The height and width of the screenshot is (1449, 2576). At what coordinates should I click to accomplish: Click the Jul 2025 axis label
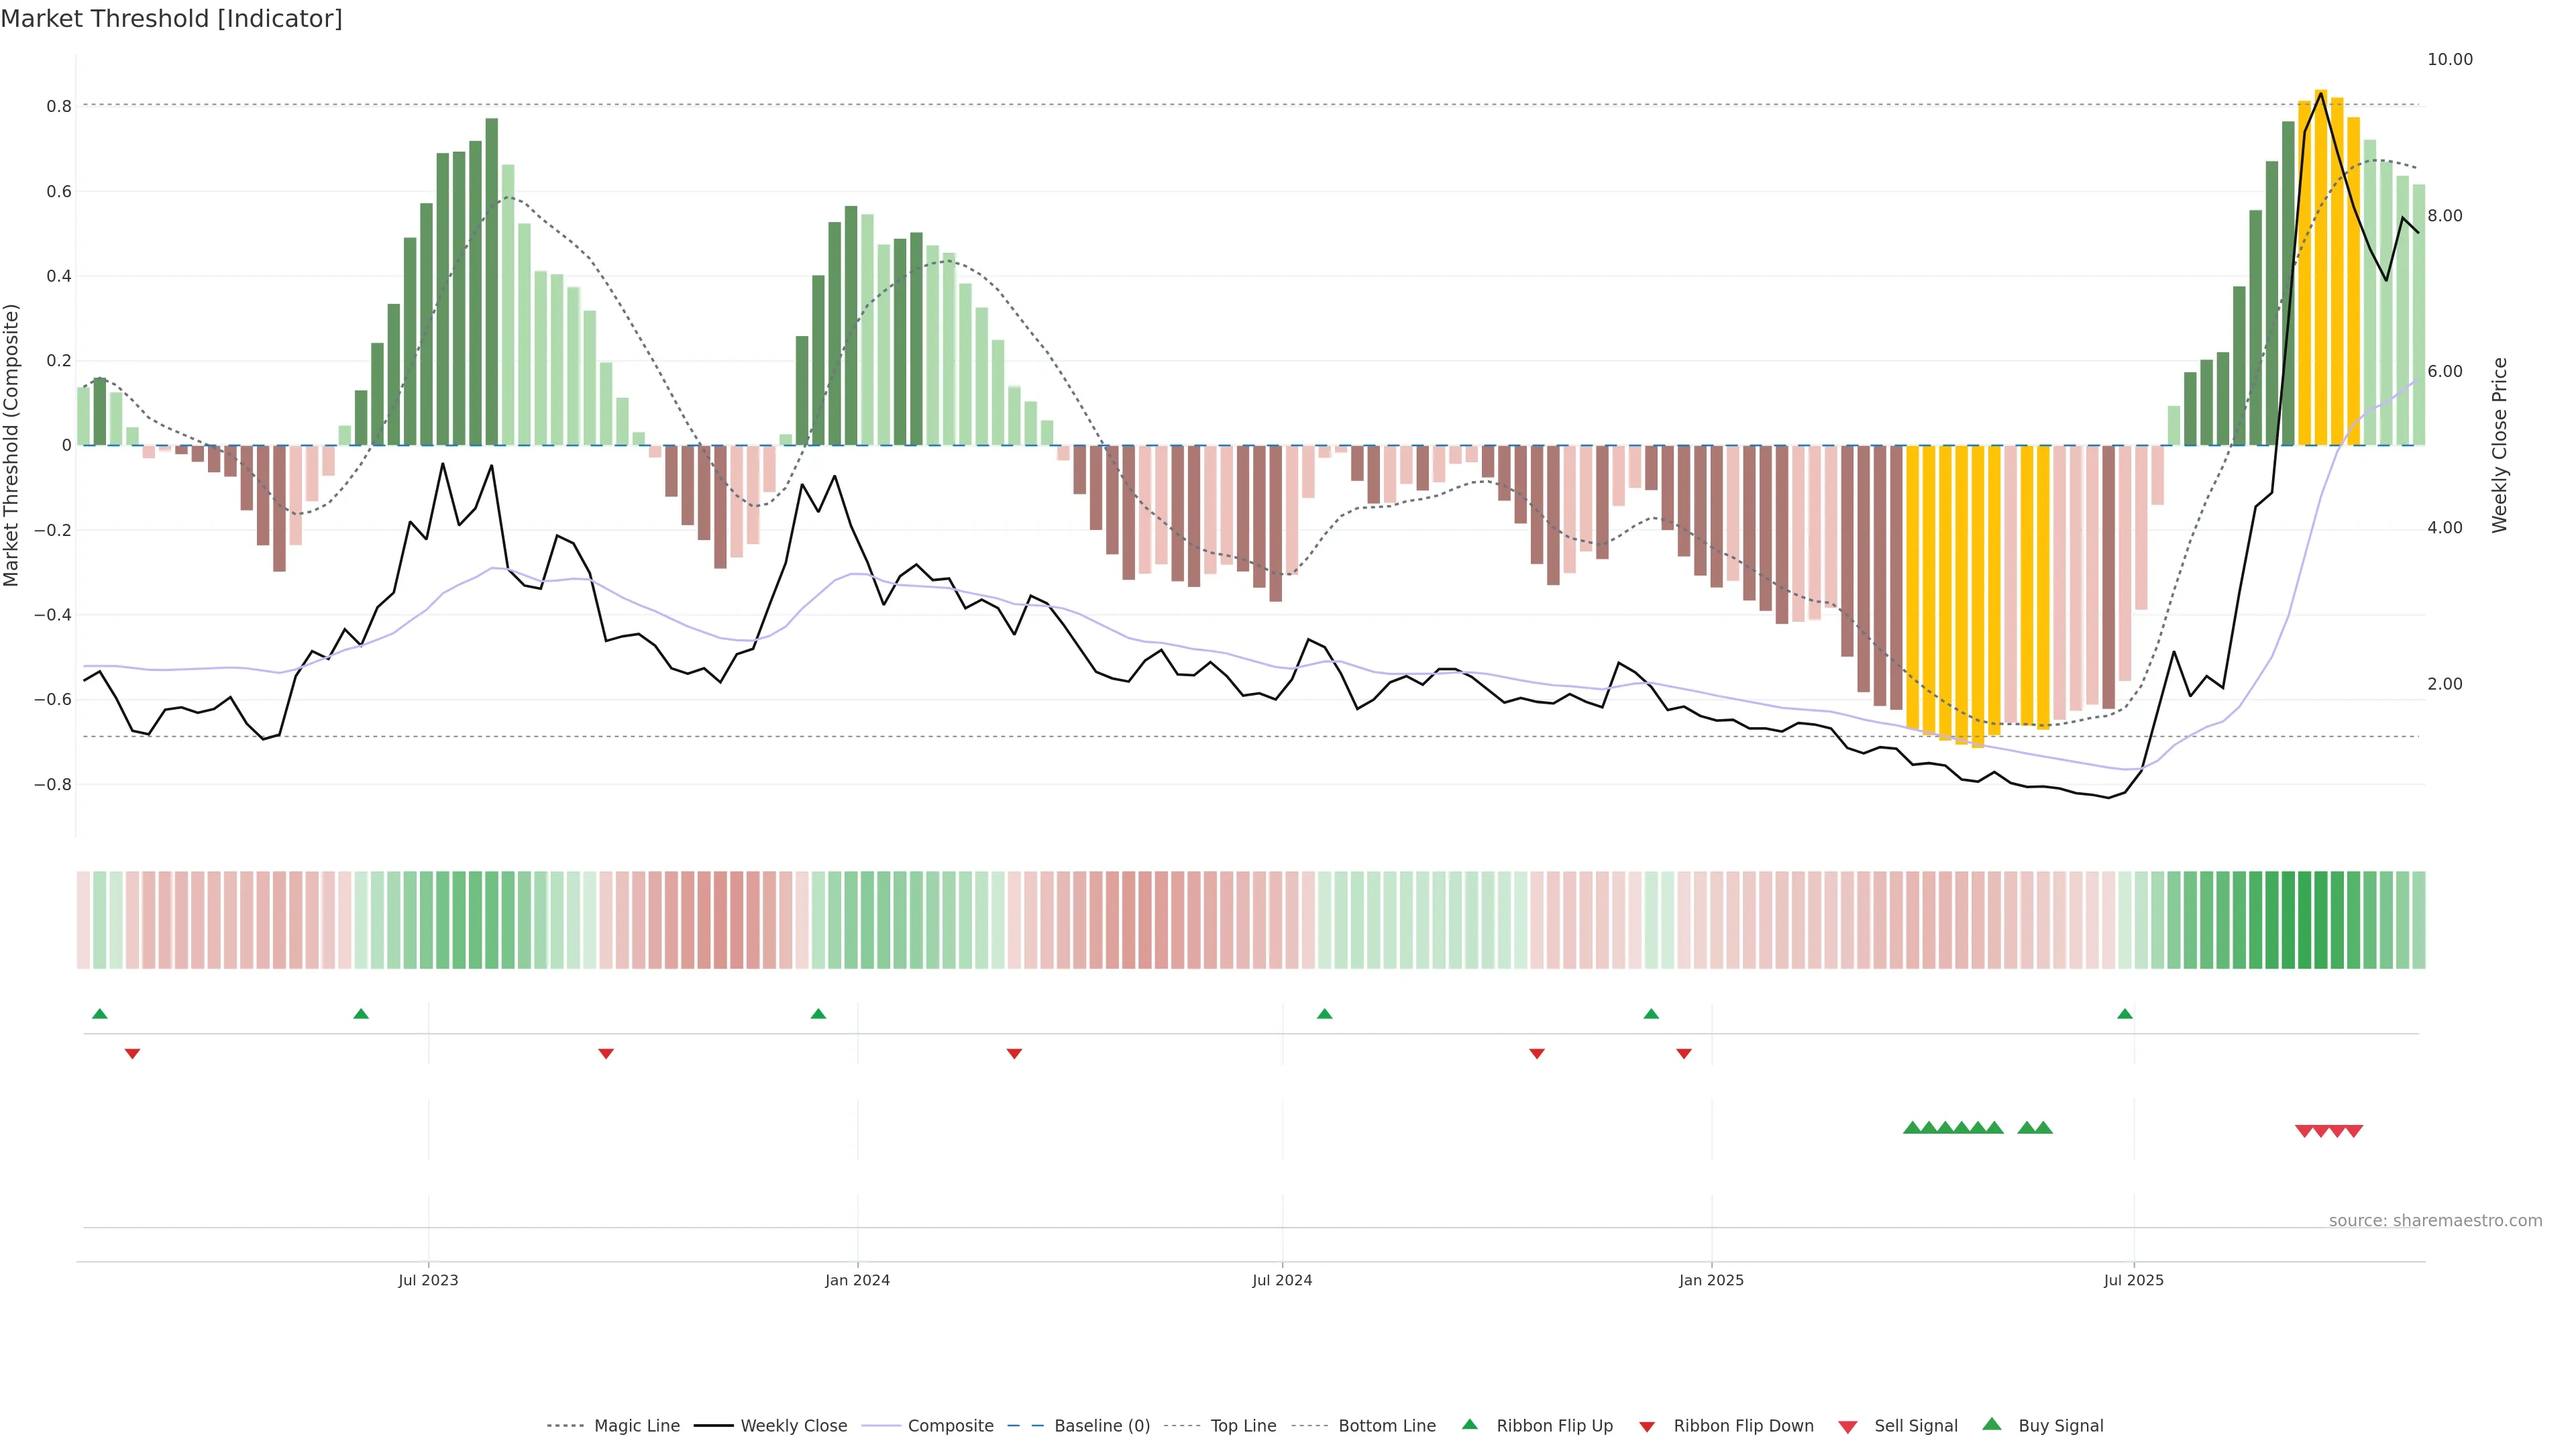click(2133, 1280)
